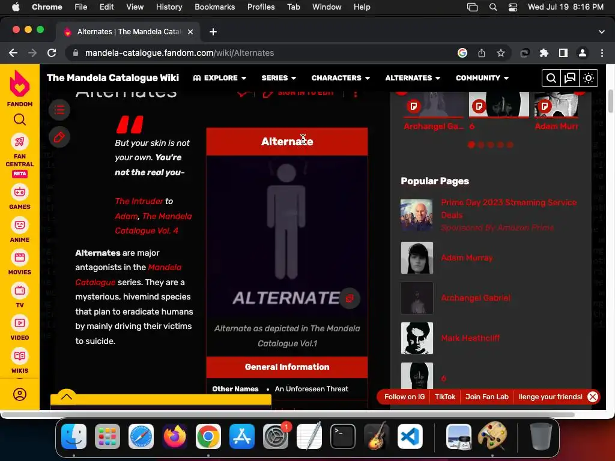Click the floating edit pencil icon
The width and height of the screenshot is (615, 461).
point(59,137)
